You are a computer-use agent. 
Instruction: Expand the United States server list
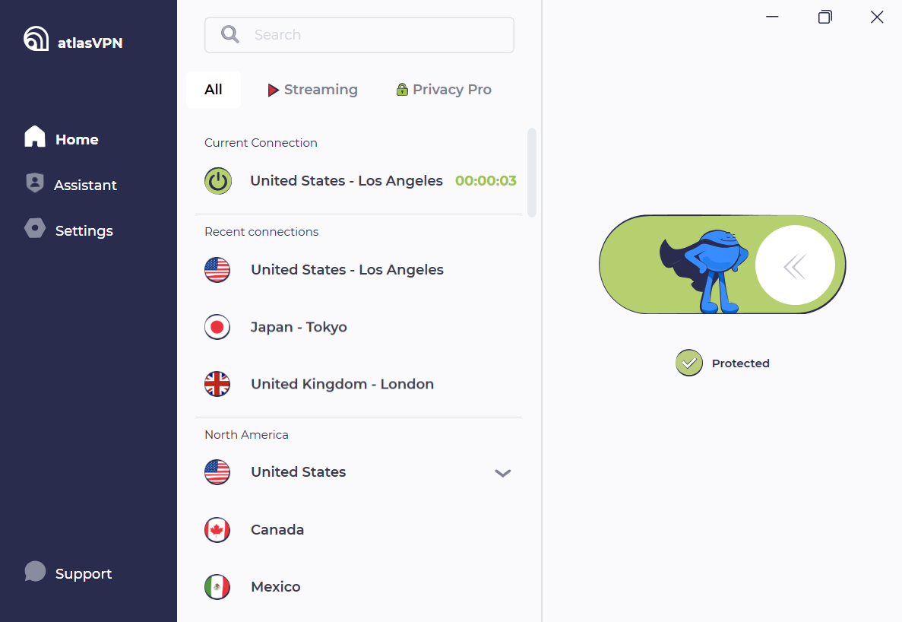503,473
